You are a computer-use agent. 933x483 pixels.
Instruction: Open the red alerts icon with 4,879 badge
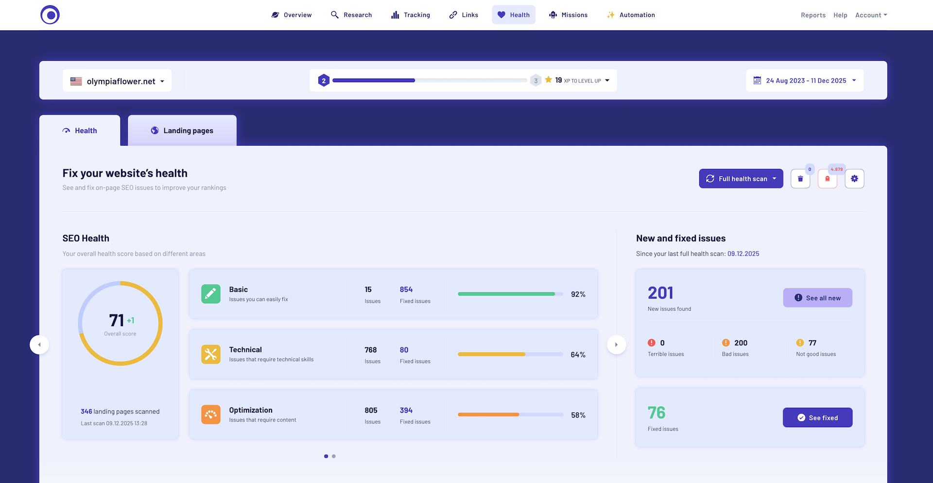click(827, 179)
